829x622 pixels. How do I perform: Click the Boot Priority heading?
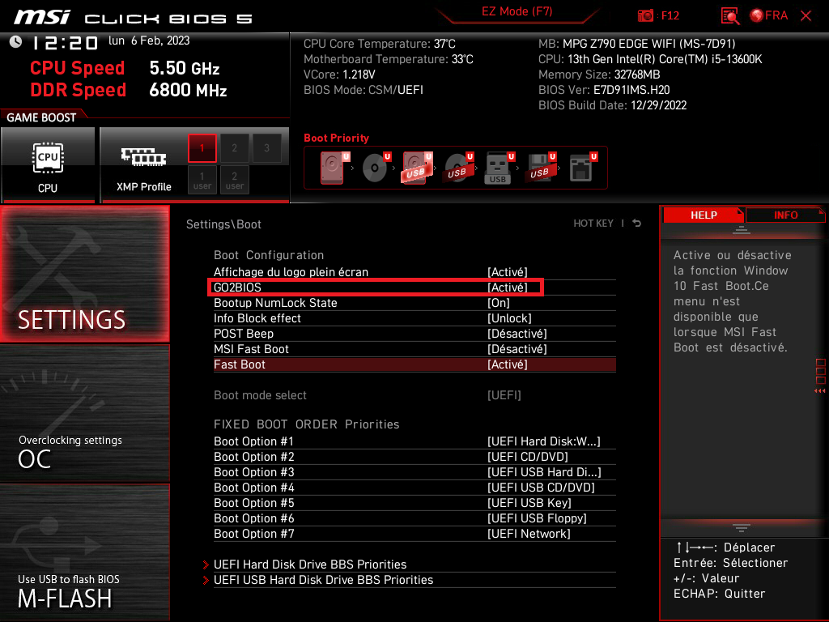336,138
